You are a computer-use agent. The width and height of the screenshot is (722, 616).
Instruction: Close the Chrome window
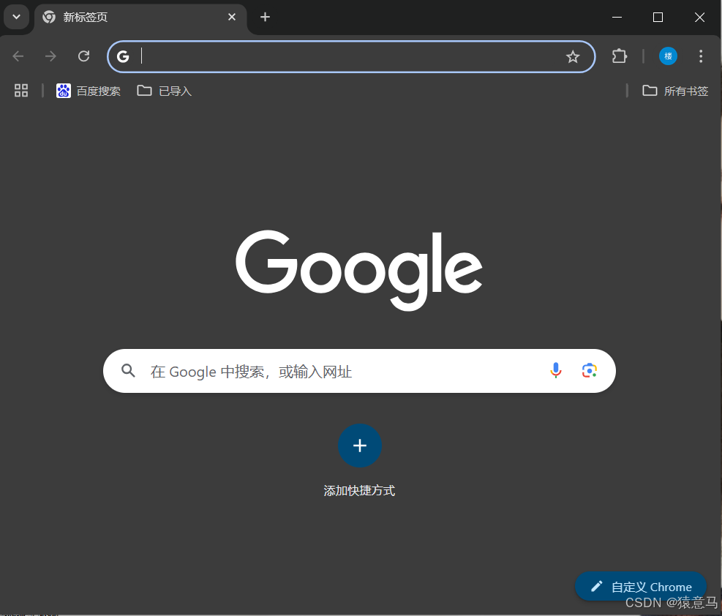pos(699,17)
